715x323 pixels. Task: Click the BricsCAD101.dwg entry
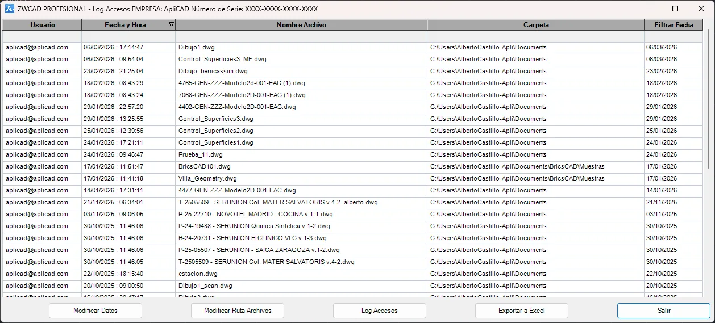pyautogui.click(x=204, y=166)
